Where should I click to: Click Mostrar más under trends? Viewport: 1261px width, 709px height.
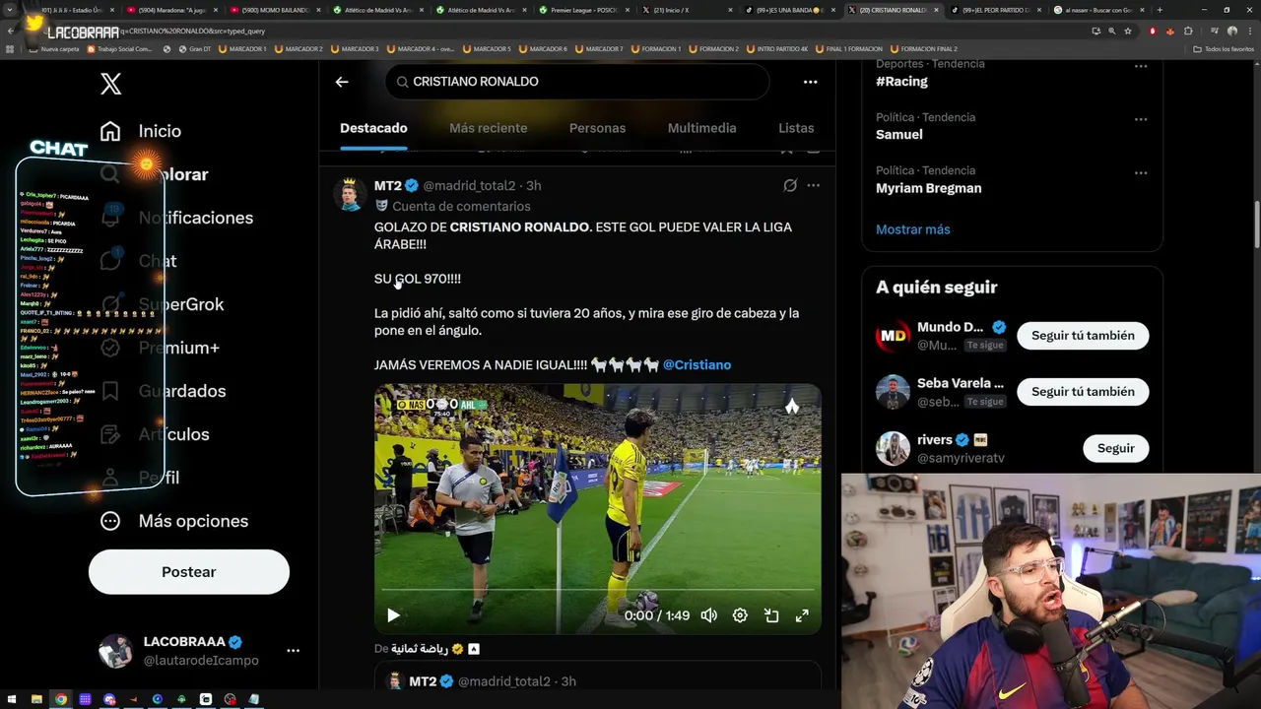point(913,229)
